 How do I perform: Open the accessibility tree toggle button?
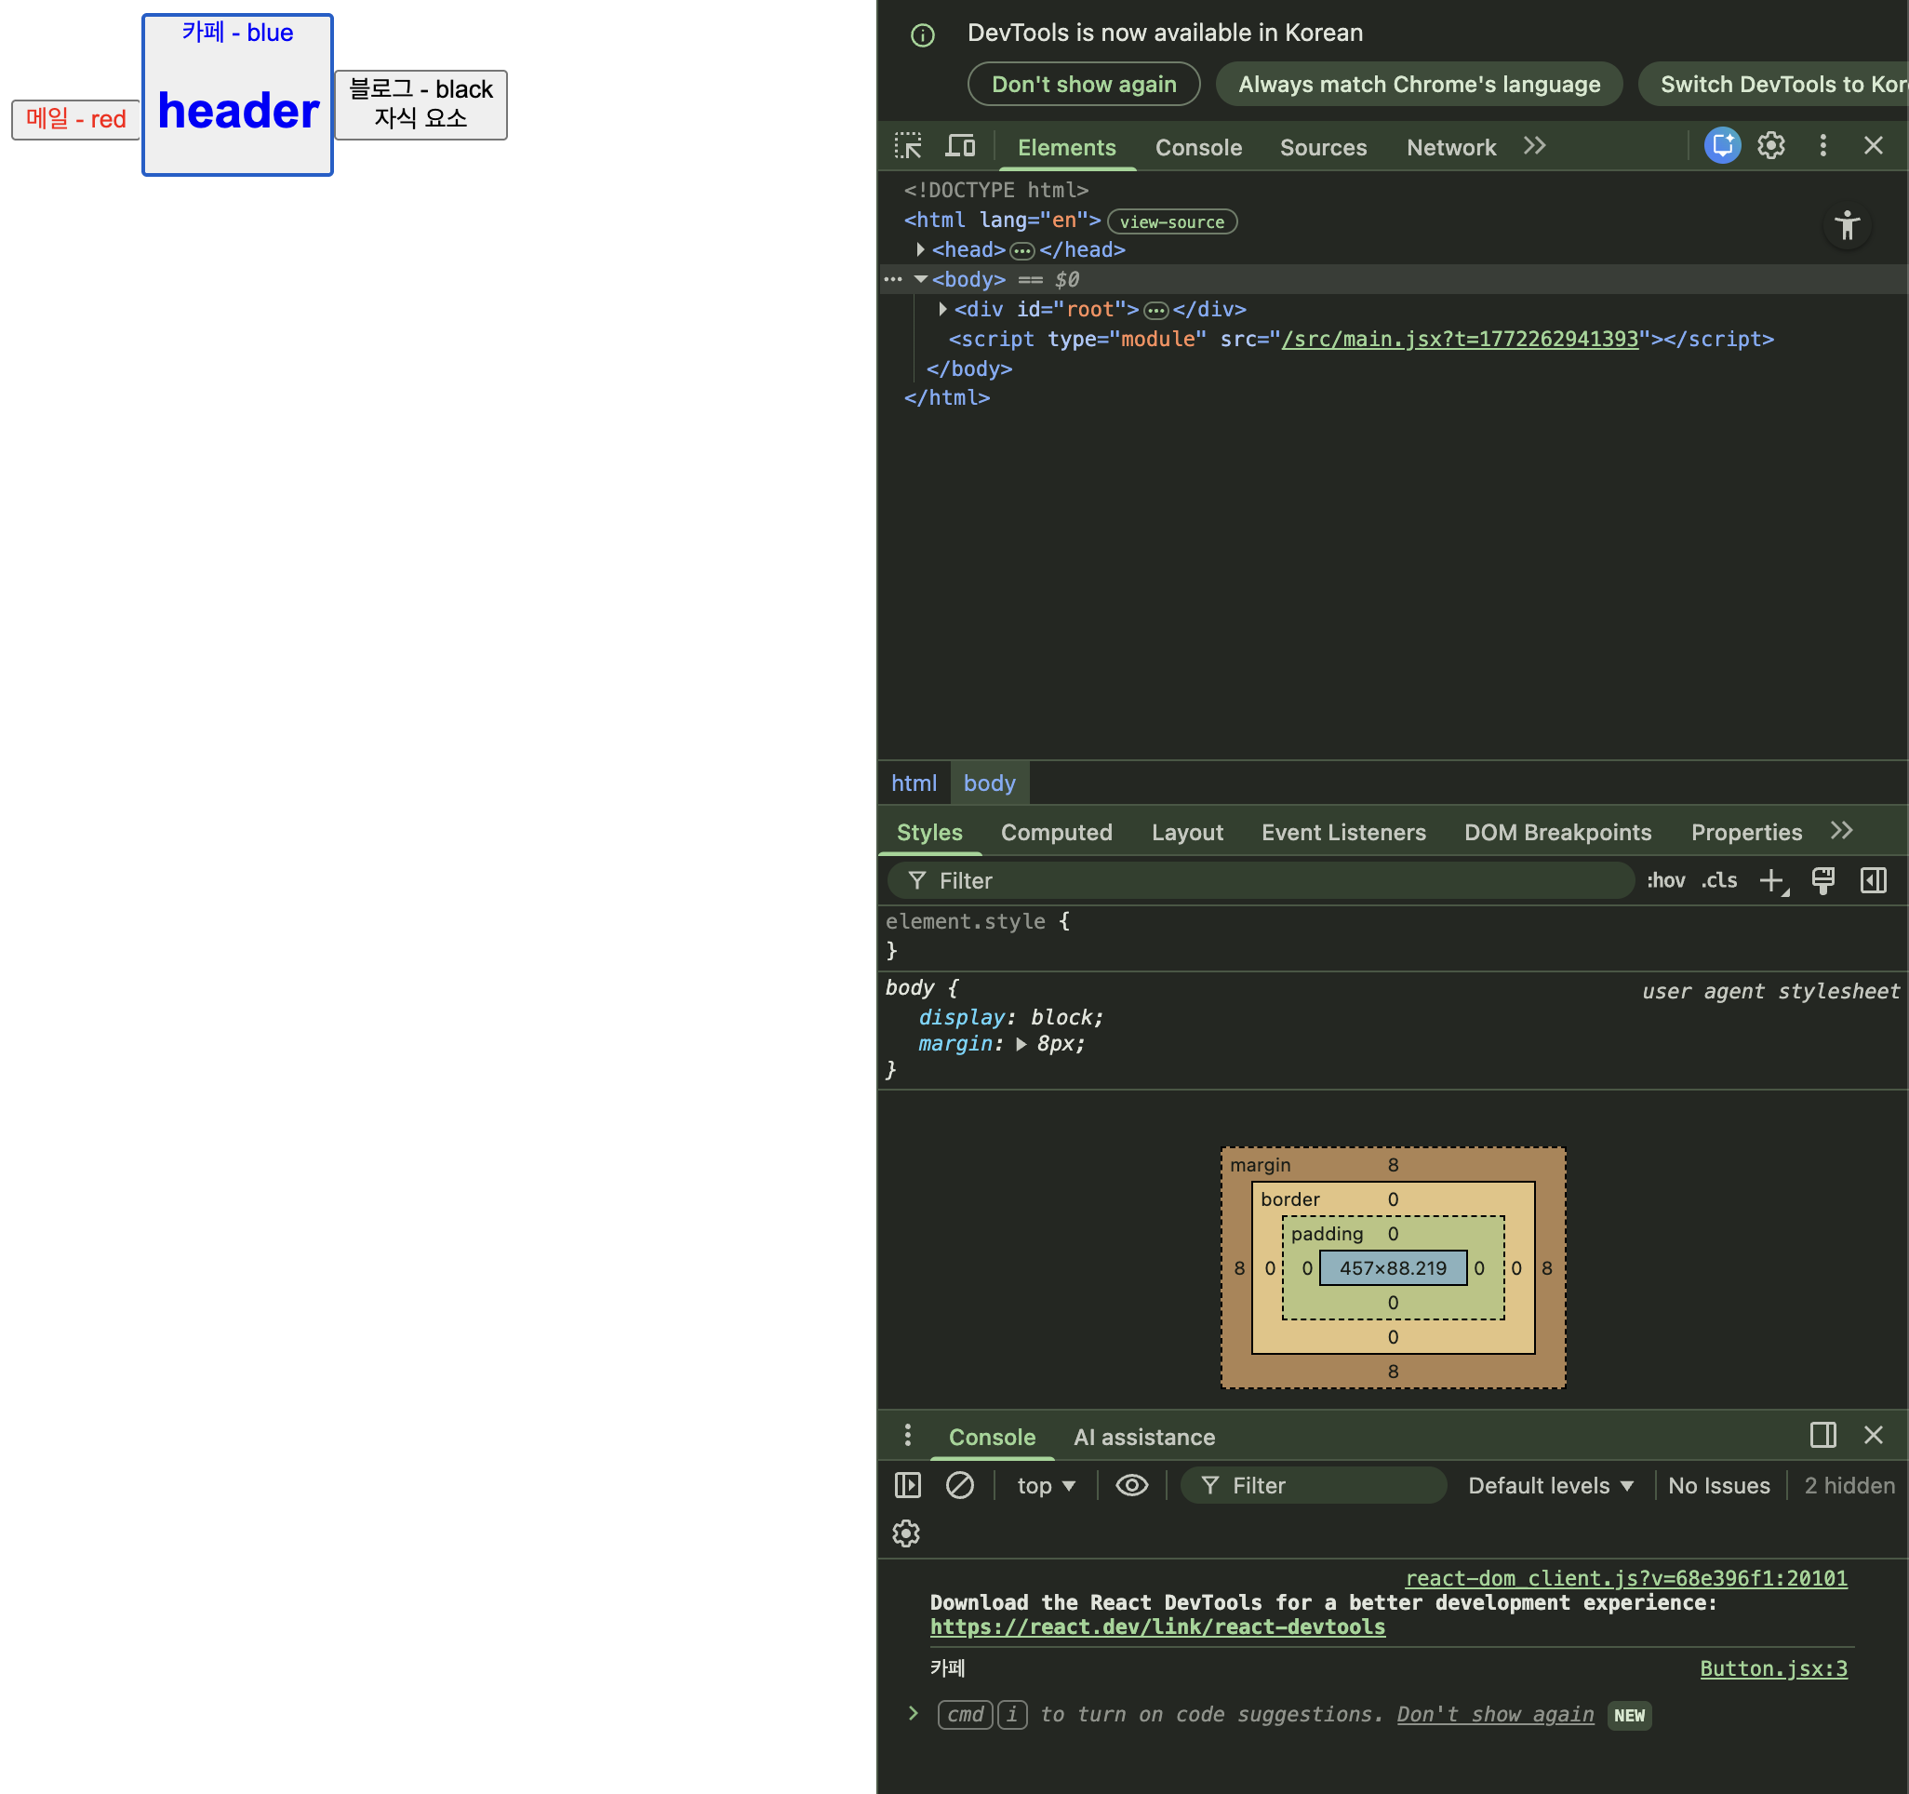coord(1847,227)
